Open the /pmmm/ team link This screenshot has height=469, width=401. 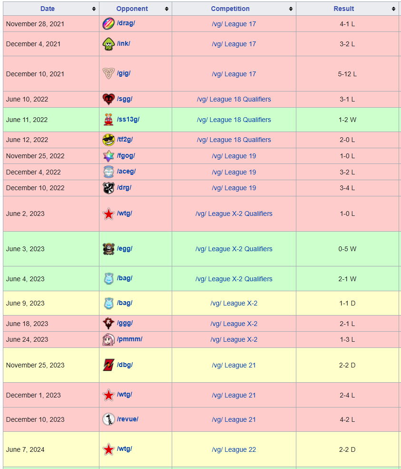coord(129,339)
